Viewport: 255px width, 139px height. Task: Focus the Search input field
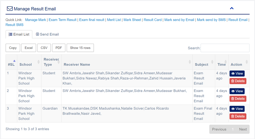(x=225, y=48)
